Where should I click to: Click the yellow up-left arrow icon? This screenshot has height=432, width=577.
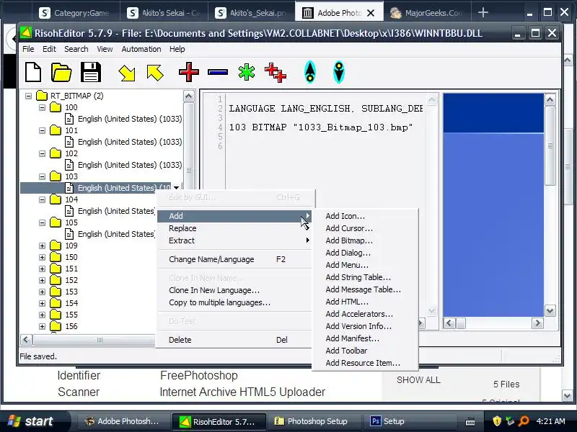[x=155, y=73]
